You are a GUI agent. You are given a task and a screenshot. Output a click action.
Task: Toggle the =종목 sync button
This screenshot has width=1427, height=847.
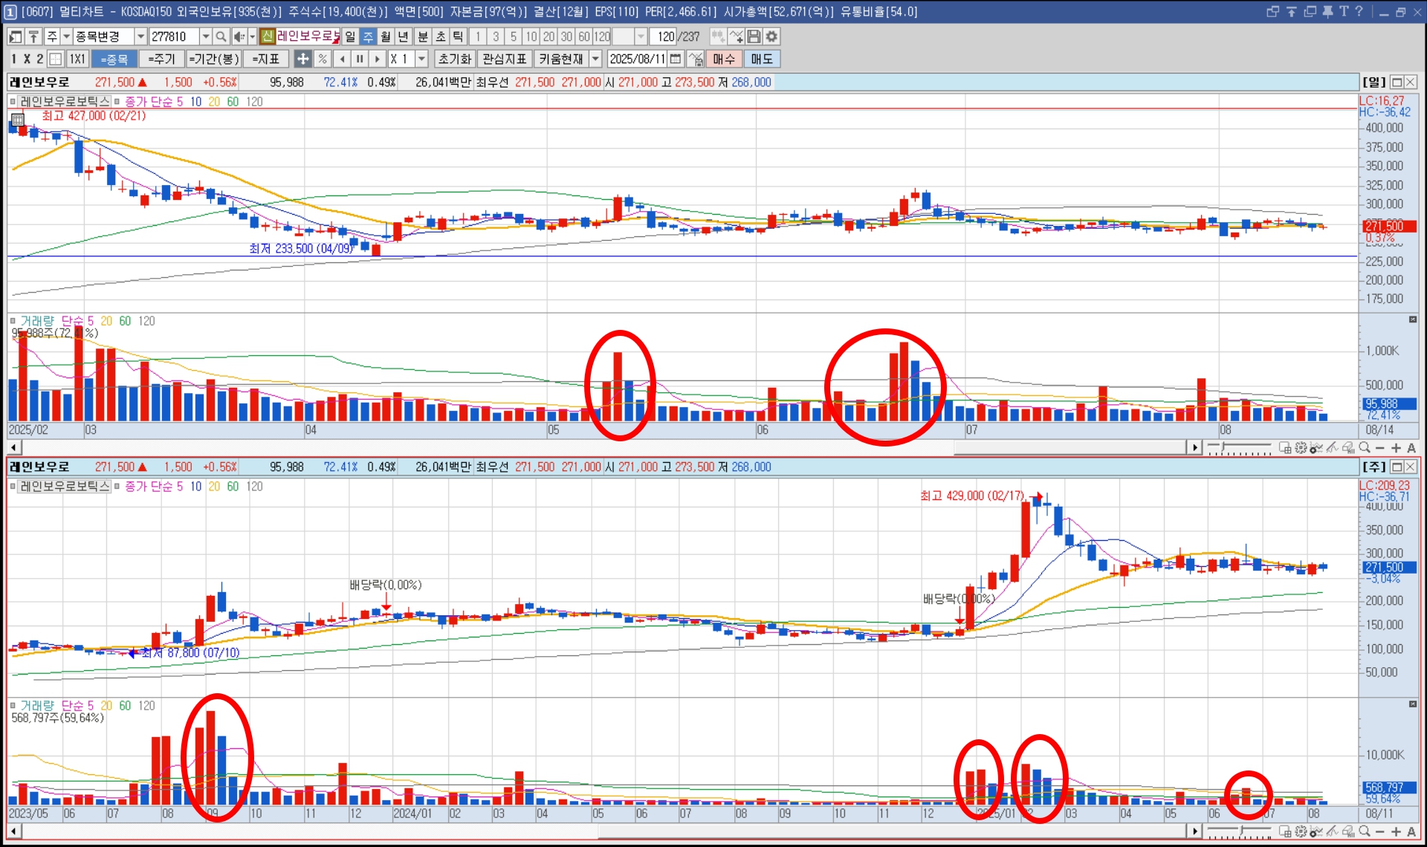(114, 59)
